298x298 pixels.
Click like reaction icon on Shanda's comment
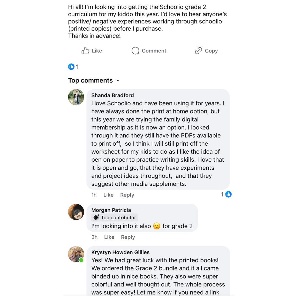point(228,194)
